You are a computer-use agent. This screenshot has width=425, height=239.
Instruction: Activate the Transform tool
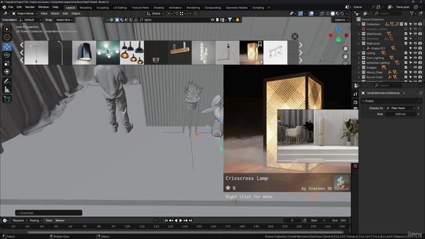click(x=7, y=72)
